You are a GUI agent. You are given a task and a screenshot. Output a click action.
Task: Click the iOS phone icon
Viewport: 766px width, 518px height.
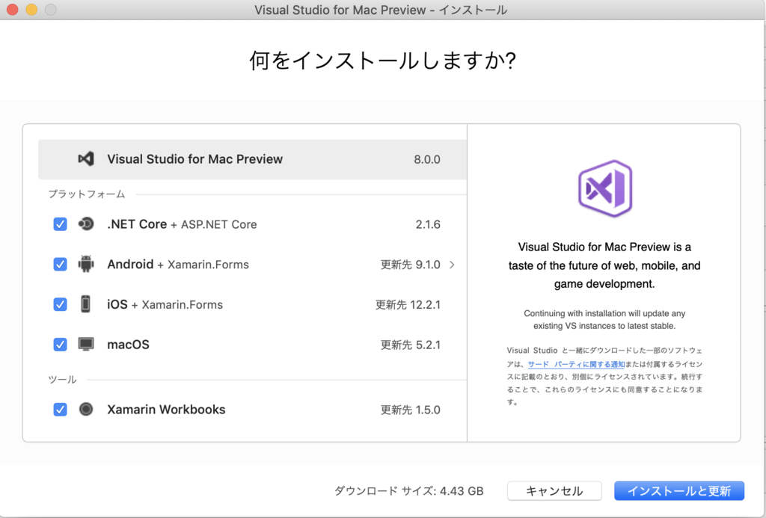point(85,304)
